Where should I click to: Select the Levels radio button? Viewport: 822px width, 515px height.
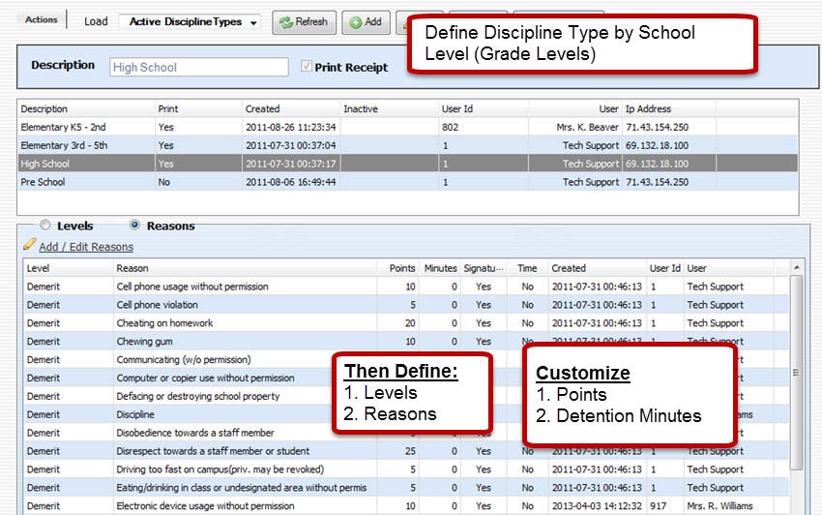click(x=45, y=226)
